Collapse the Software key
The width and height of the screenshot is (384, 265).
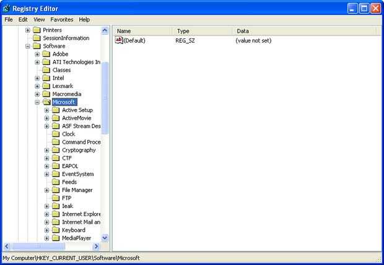click(x=28, y=46)
